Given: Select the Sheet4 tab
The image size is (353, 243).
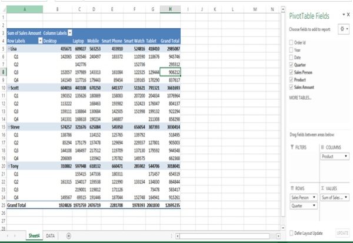Looking at the screenshot, I should point(34,235).
